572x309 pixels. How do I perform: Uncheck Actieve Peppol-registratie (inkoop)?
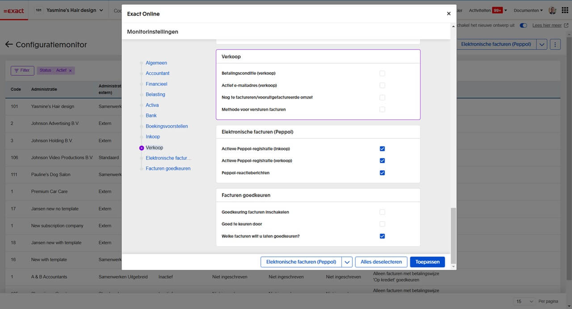pos(382,148)
